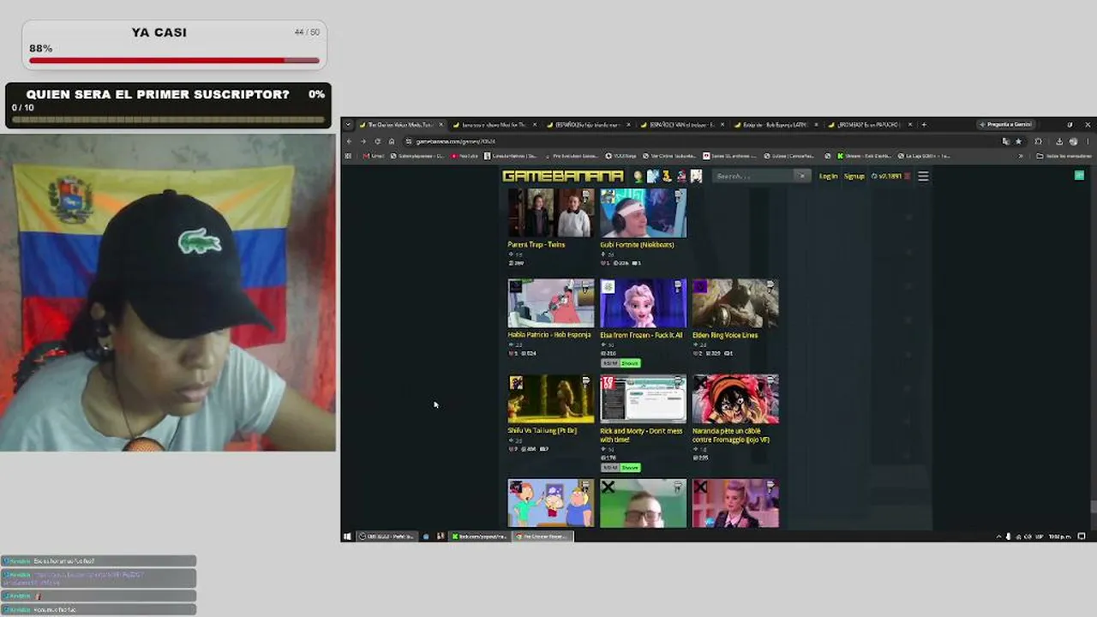Open the taskbar notification center
This screenshot has height=617, width=1097.
pos(1082,536)
